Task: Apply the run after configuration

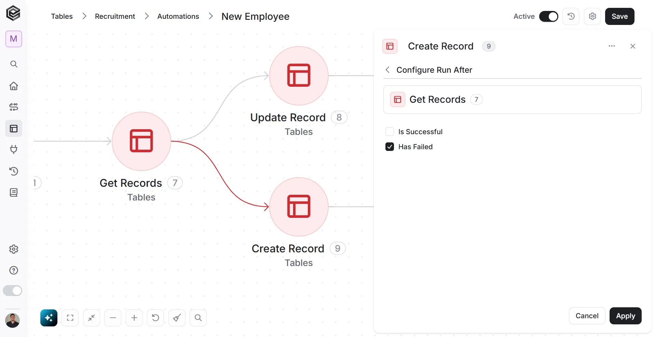Action: [x=625, y=316]
